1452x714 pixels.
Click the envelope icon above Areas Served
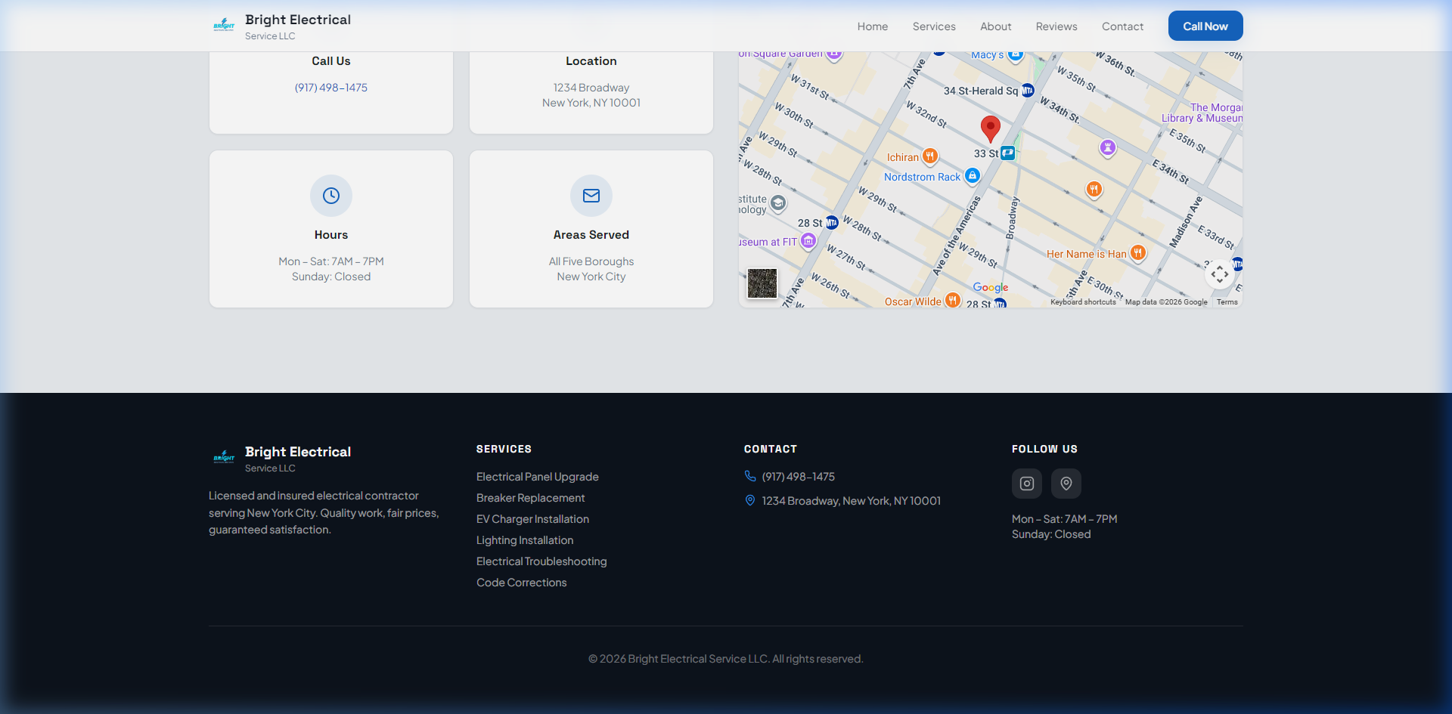[x=591, y=196]
